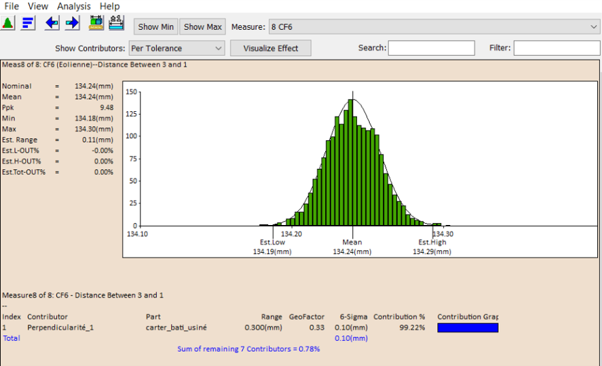Open the Show Contributors Per Tolerance dropdown

176,48
